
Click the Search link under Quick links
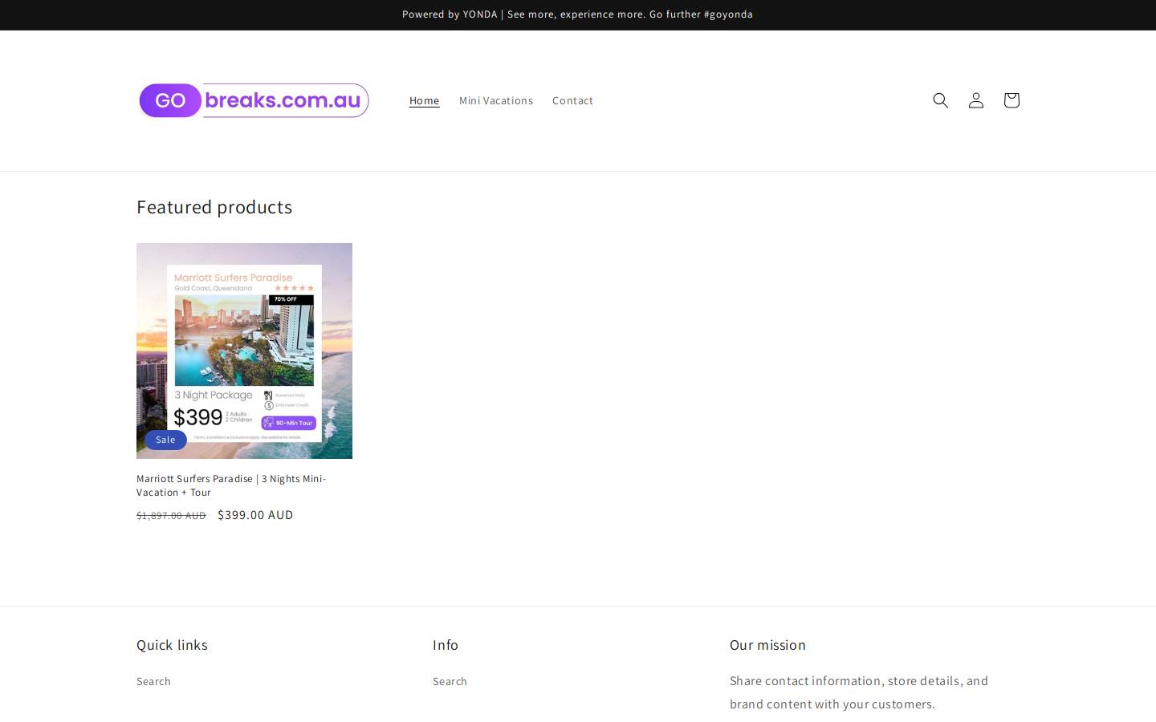[x=153, y=681]
